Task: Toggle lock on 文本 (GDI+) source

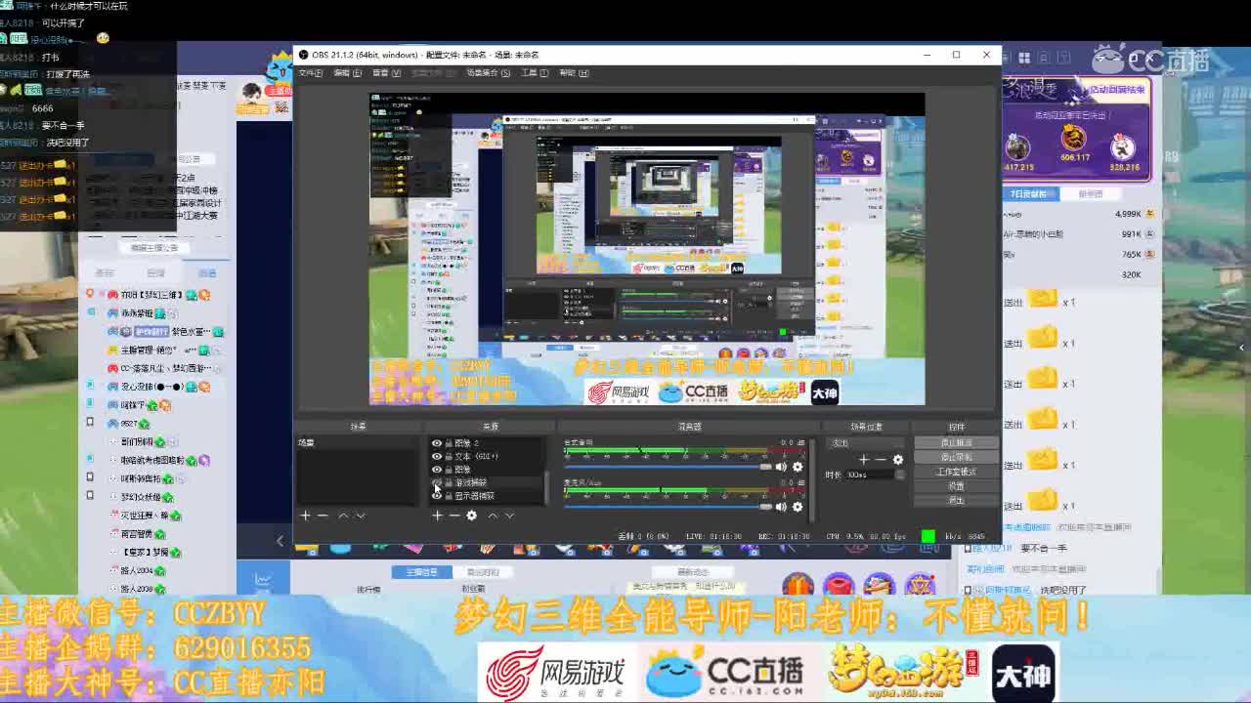Action: tap(449, 456)
